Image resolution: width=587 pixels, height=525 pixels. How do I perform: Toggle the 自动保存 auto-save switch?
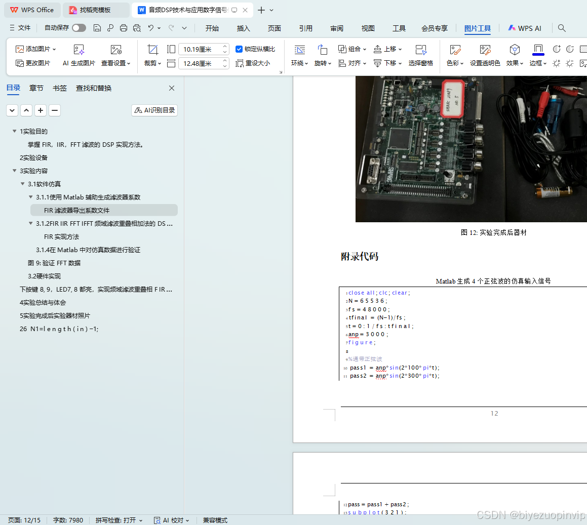pos(79,28)
